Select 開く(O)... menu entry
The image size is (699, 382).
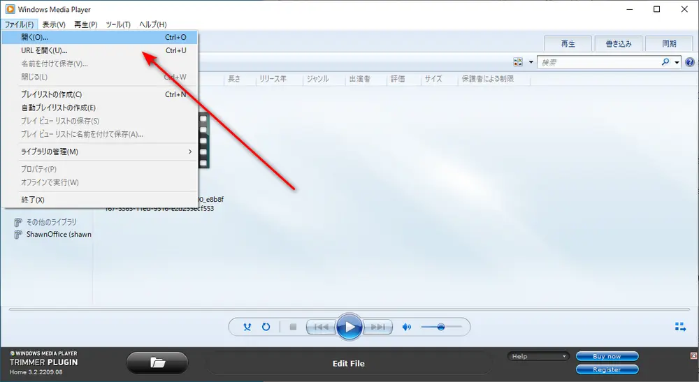100,38
